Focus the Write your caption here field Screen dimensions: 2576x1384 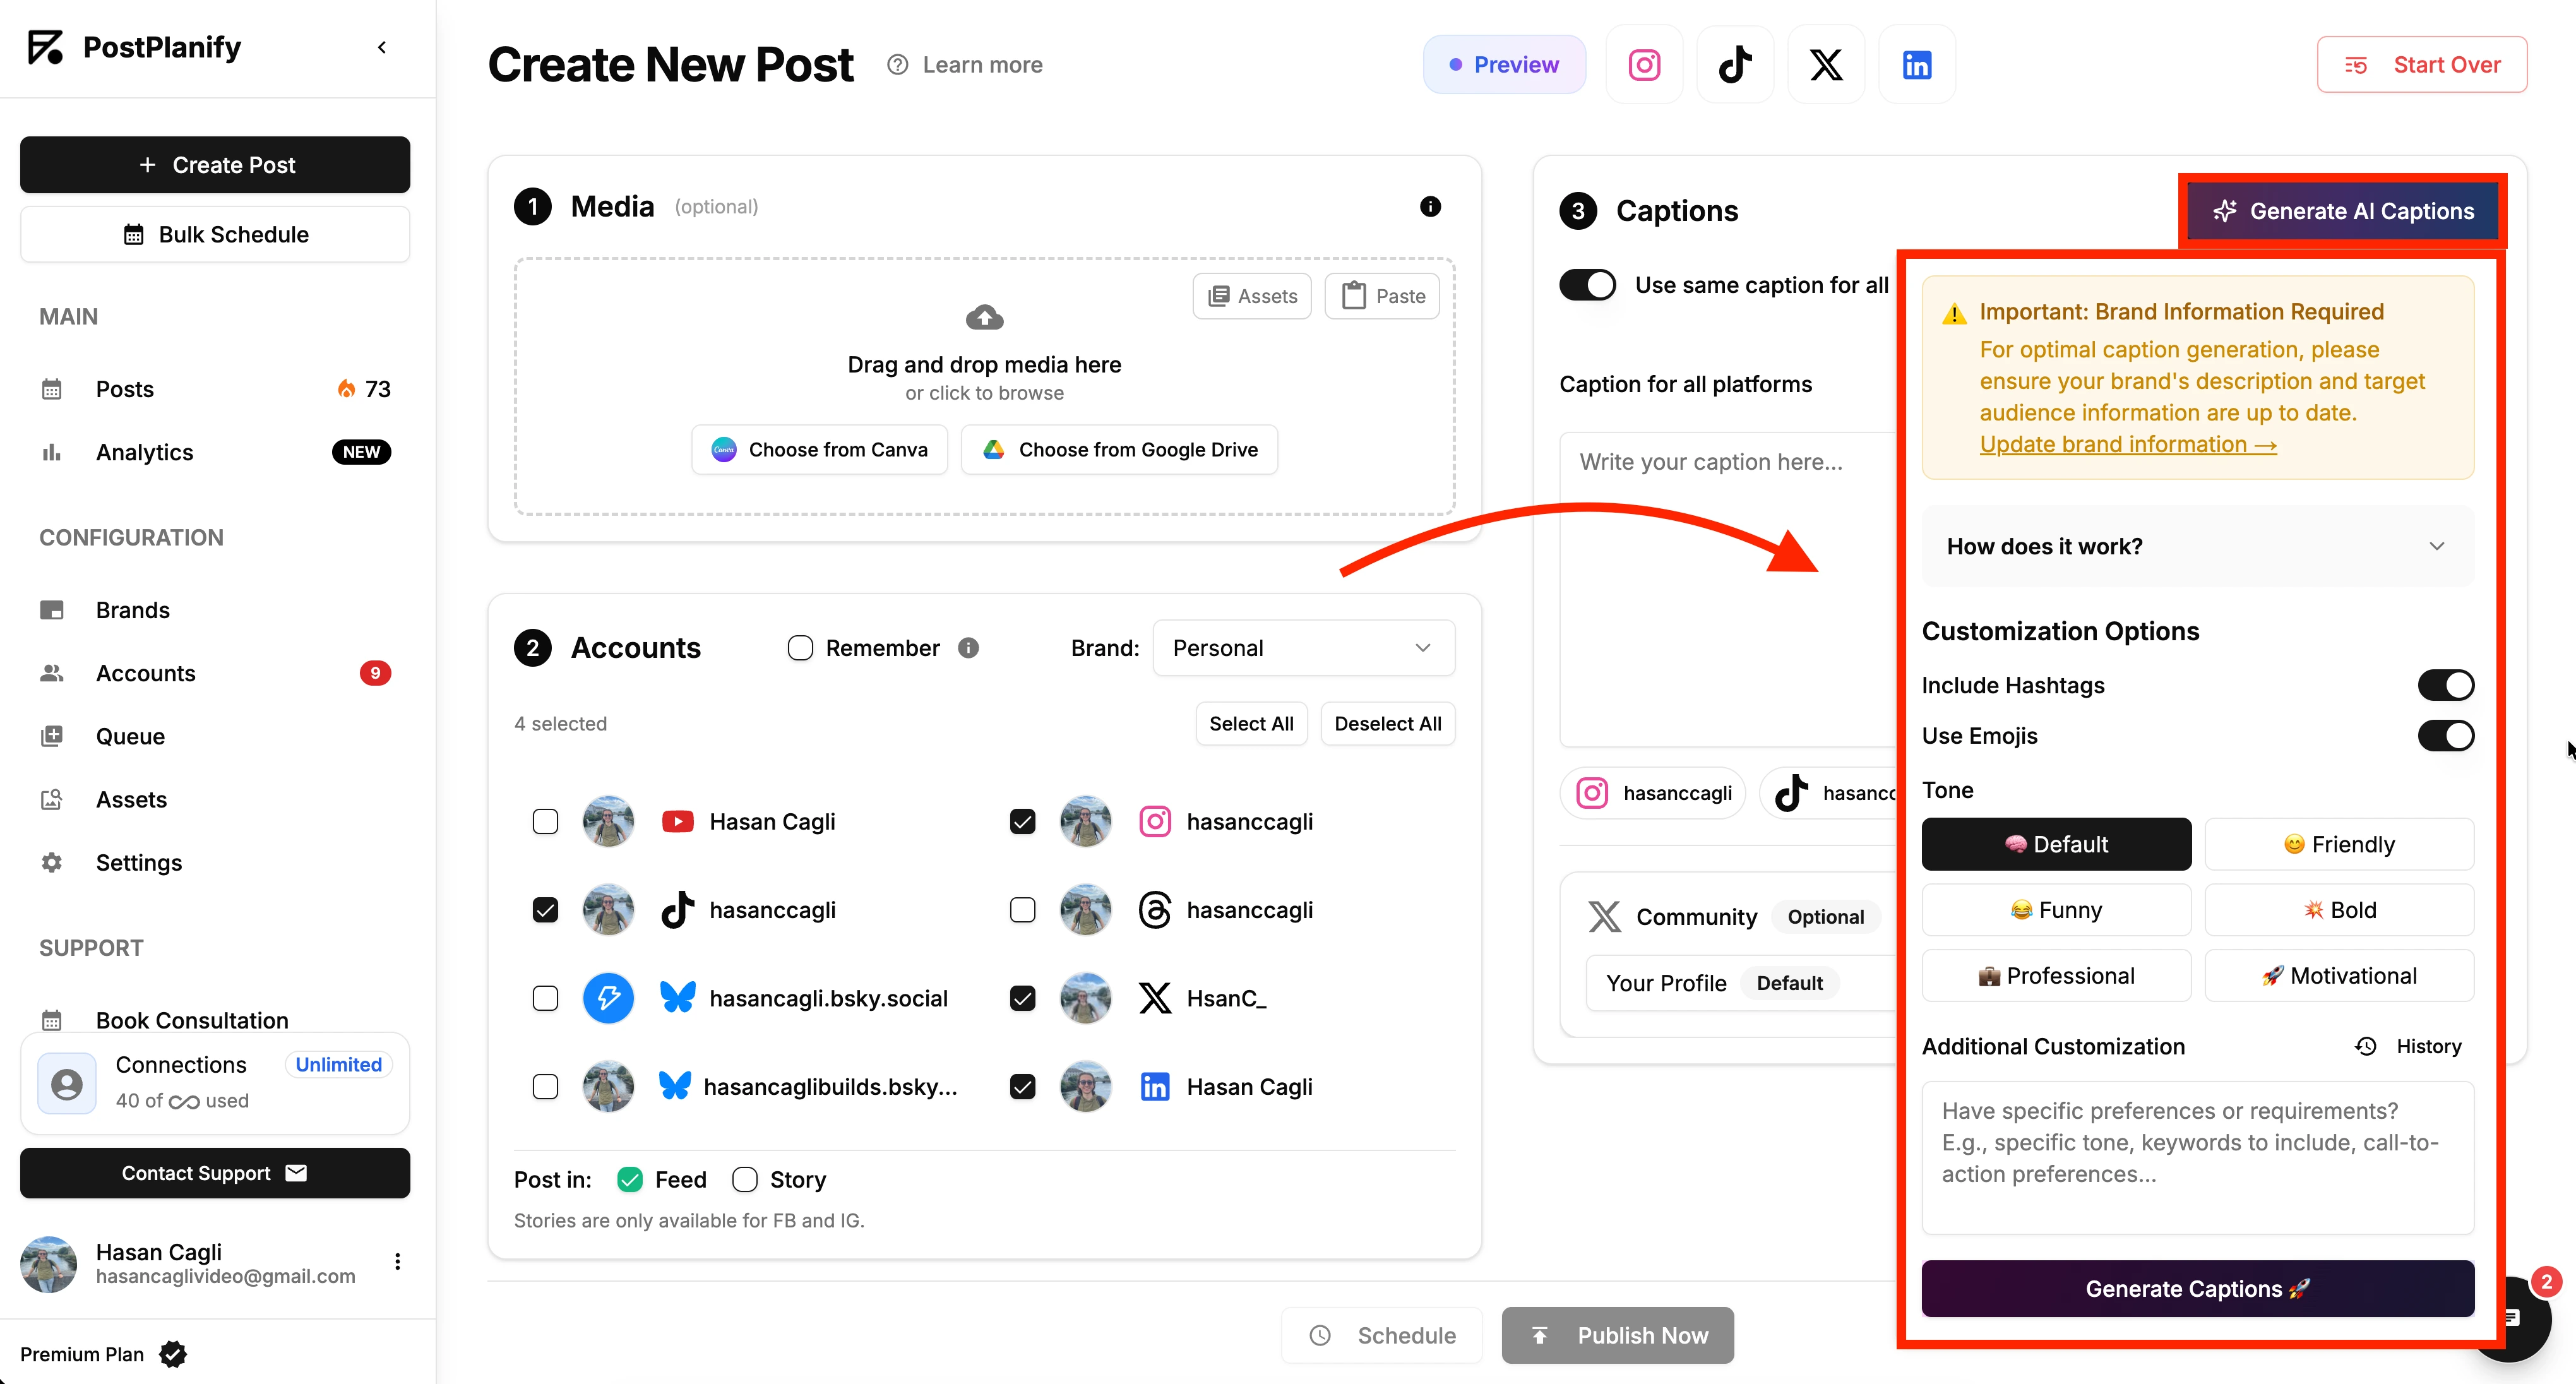[1728, 590]
